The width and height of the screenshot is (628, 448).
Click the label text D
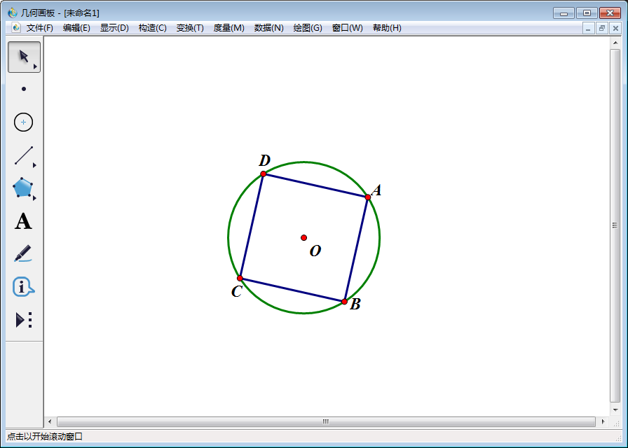(x=265, y=161)
